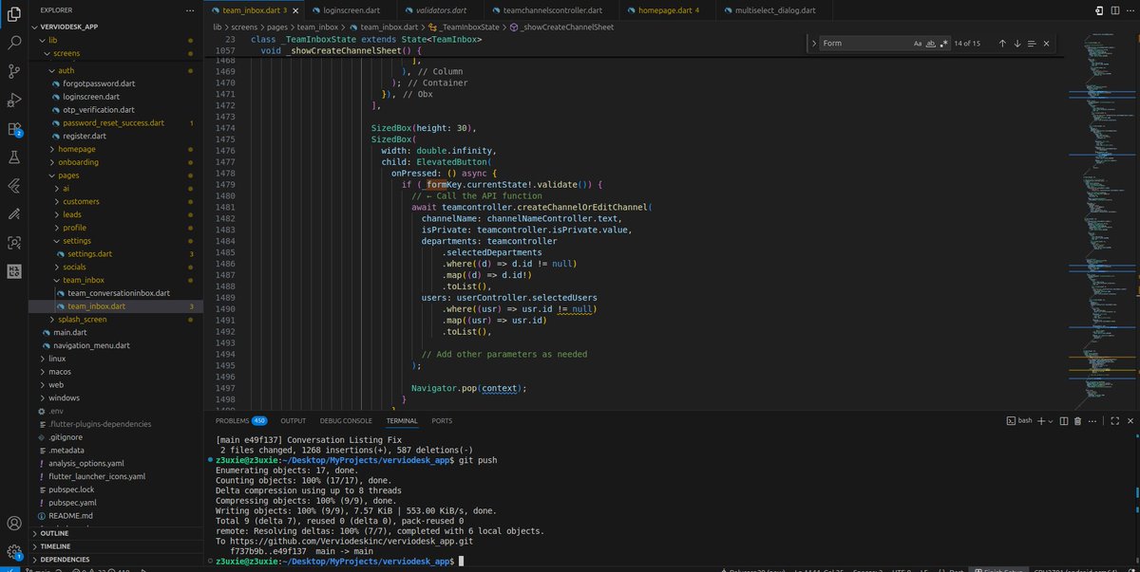Open the bash terminal profile dropdown

pos(1050,420)
